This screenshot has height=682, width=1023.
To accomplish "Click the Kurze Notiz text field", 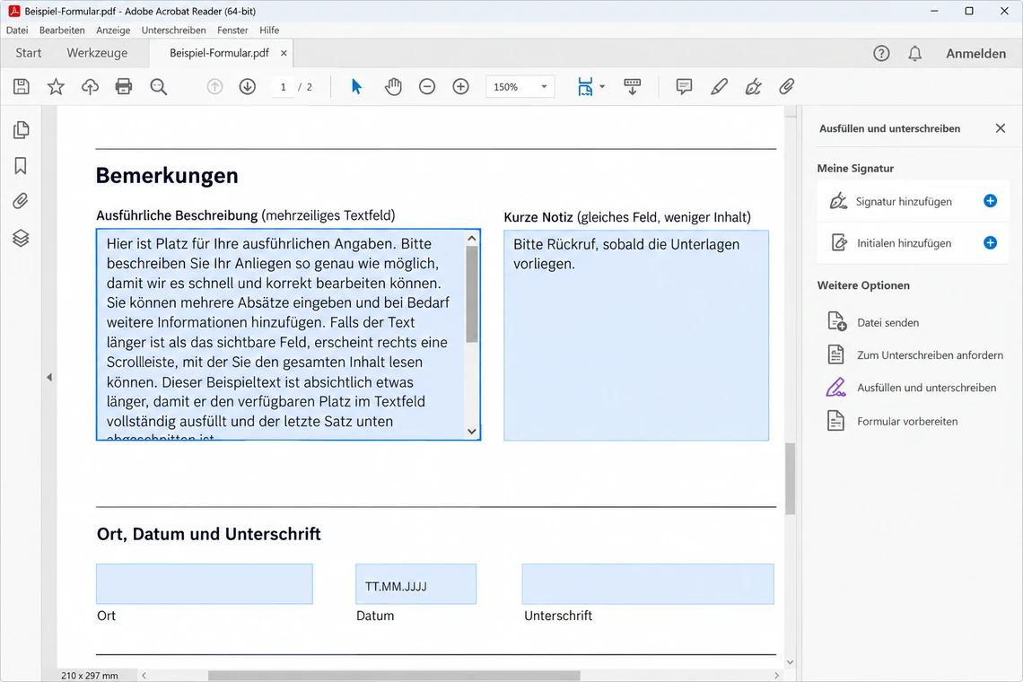I will 636,336.
